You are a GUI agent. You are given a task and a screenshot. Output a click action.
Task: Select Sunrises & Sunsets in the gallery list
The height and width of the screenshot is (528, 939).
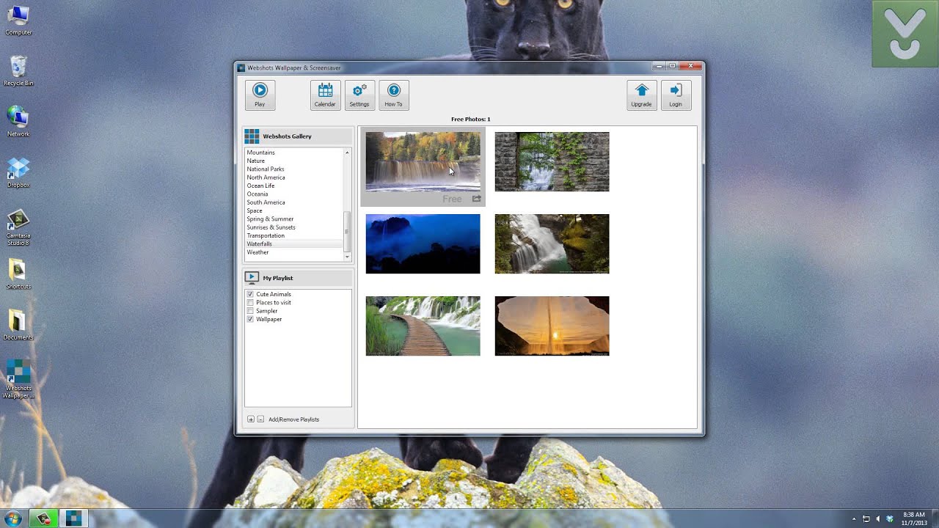pos(271,227)
